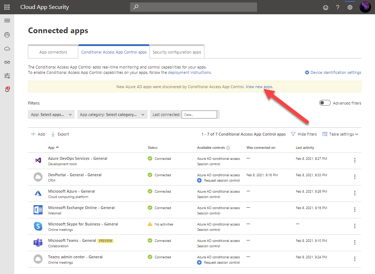This screenshot has width=375, height=274.
Task: Select the Control policies sliders icon
Action: coord(7,76)
